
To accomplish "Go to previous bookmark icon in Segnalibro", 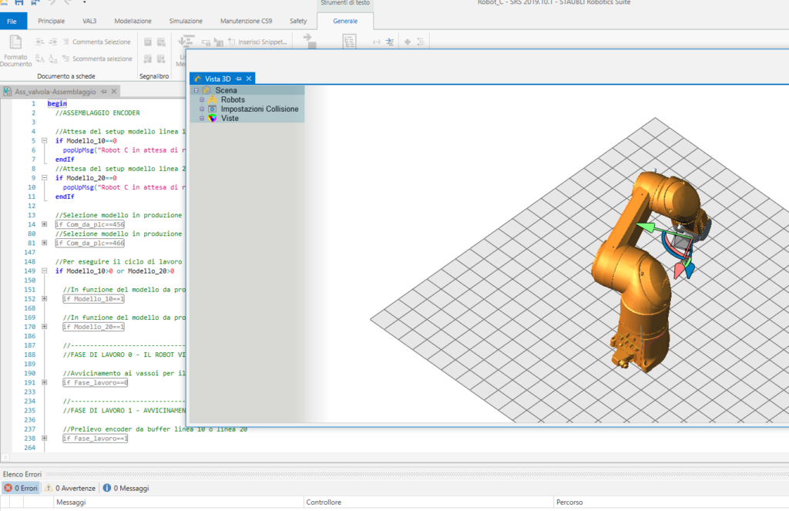I will coord(148,59).
